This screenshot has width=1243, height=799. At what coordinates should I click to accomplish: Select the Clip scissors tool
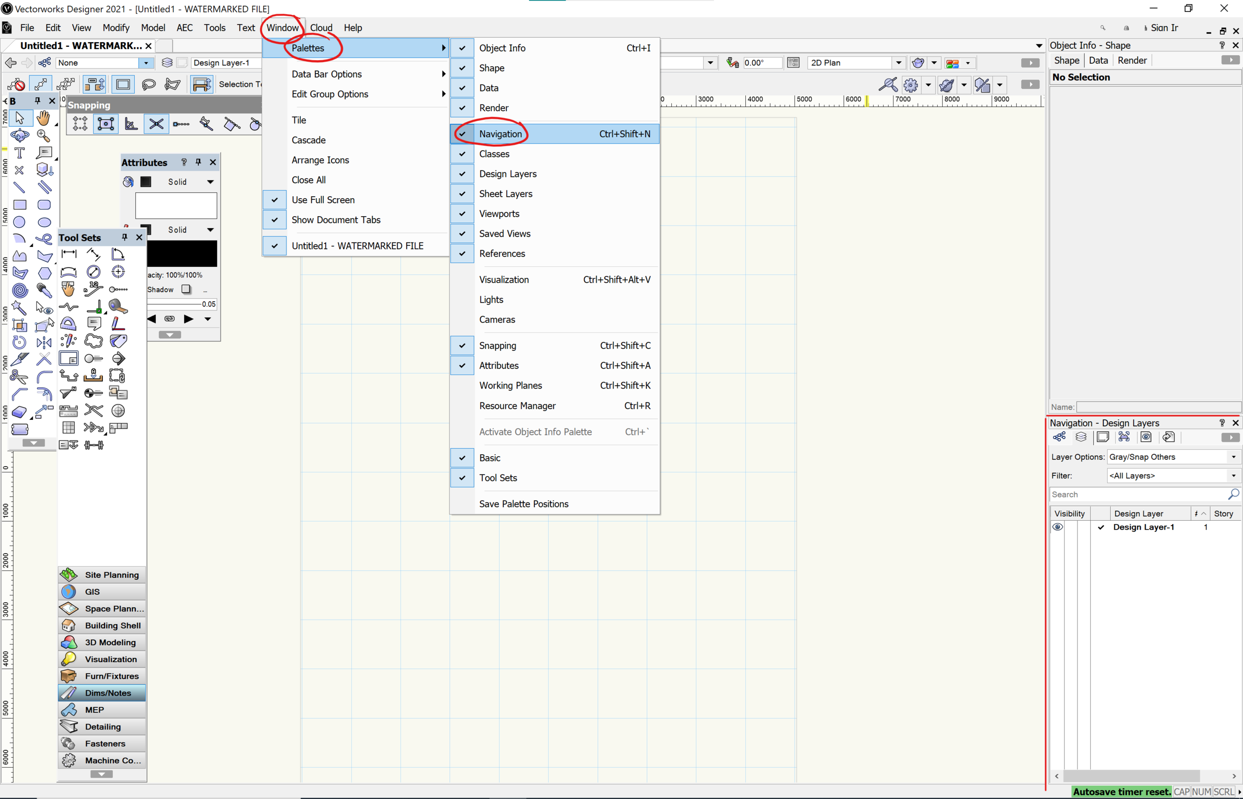[20, 377]
